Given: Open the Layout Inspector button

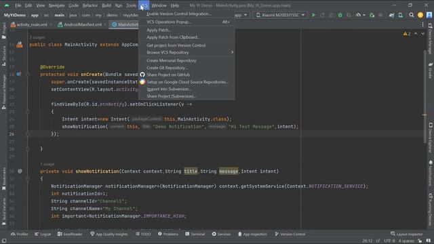Looking at the screenshot, I should [407, 234].
